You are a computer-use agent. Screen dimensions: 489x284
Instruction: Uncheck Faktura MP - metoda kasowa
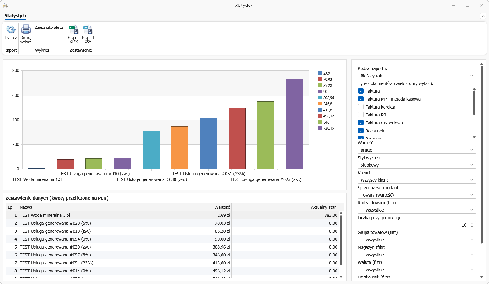click(361, 99)
